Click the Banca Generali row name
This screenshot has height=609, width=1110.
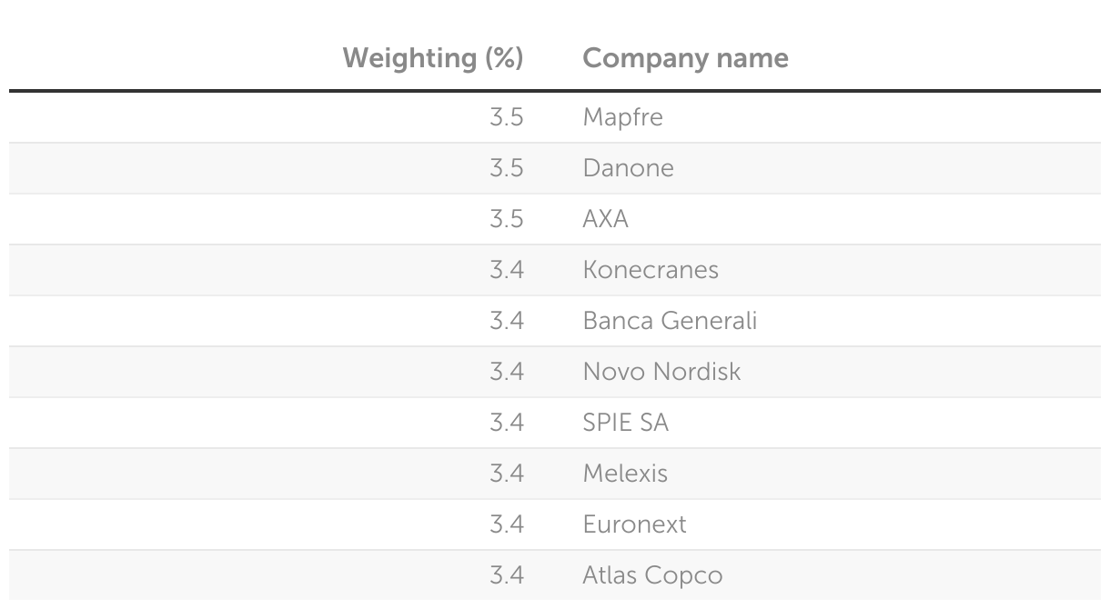[670, 321]
